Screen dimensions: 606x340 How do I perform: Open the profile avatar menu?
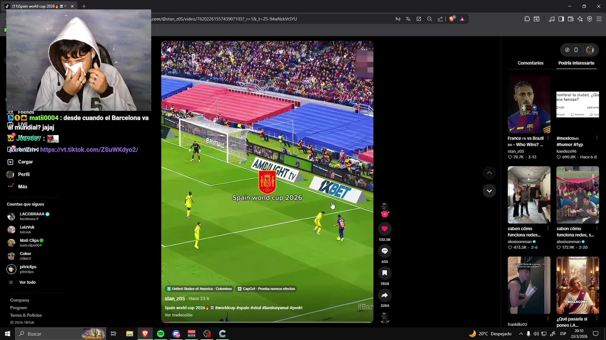point(590,50)
